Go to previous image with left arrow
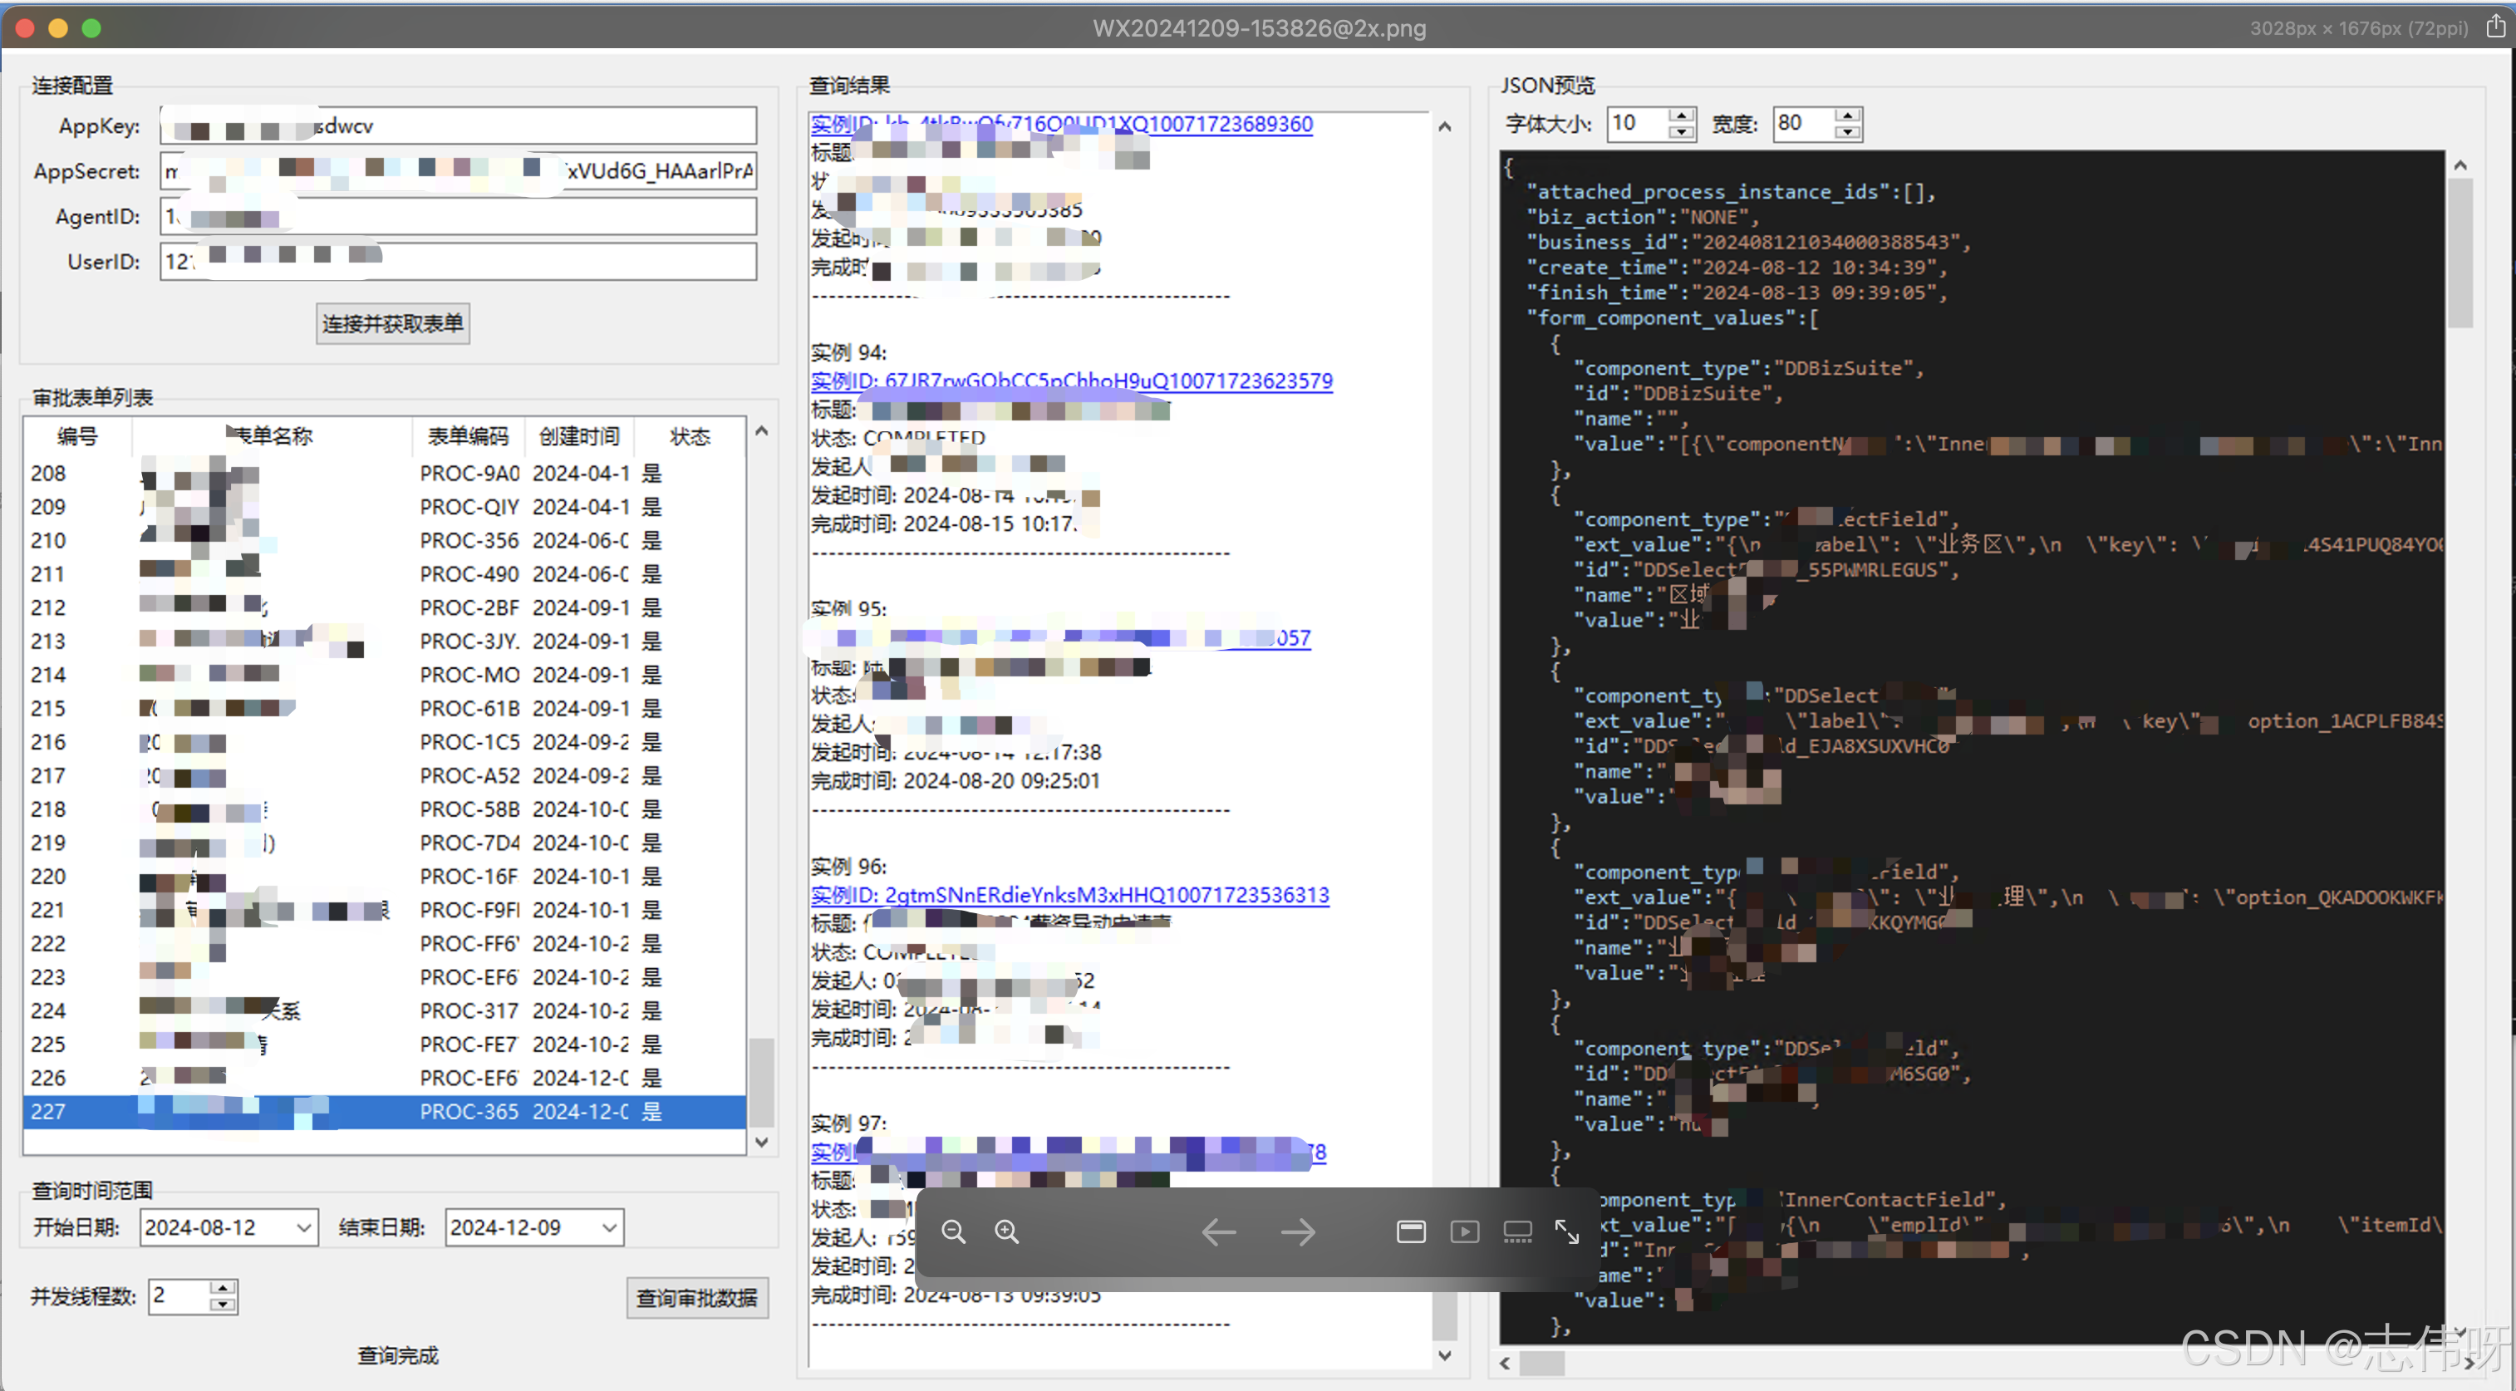2516x1391 pixels. click(x=1218, y=1231)
